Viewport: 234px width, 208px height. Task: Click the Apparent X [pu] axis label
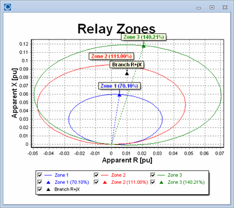pos(14,93)
